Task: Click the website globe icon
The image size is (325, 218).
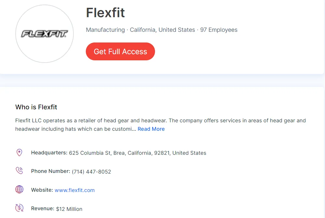Action: 19,189
